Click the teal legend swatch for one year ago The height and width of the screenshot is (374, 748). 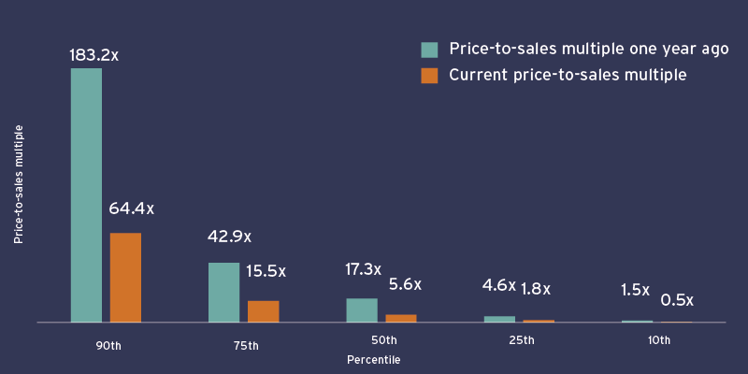(429, 50)
